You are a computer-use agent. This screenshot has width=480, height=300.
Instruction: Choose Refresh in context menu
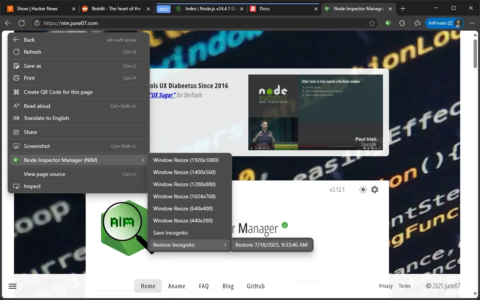point(78,52)
